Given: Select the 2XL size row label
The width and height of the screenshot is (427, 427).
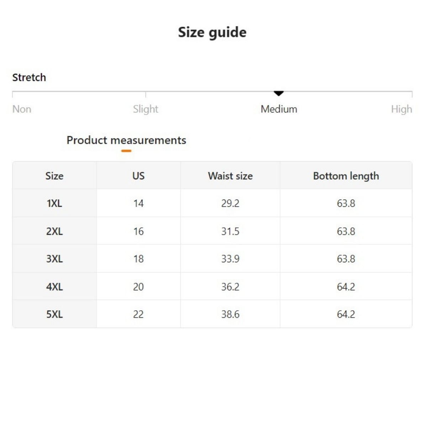Looking at the screenshot, I should pos(54,231).
